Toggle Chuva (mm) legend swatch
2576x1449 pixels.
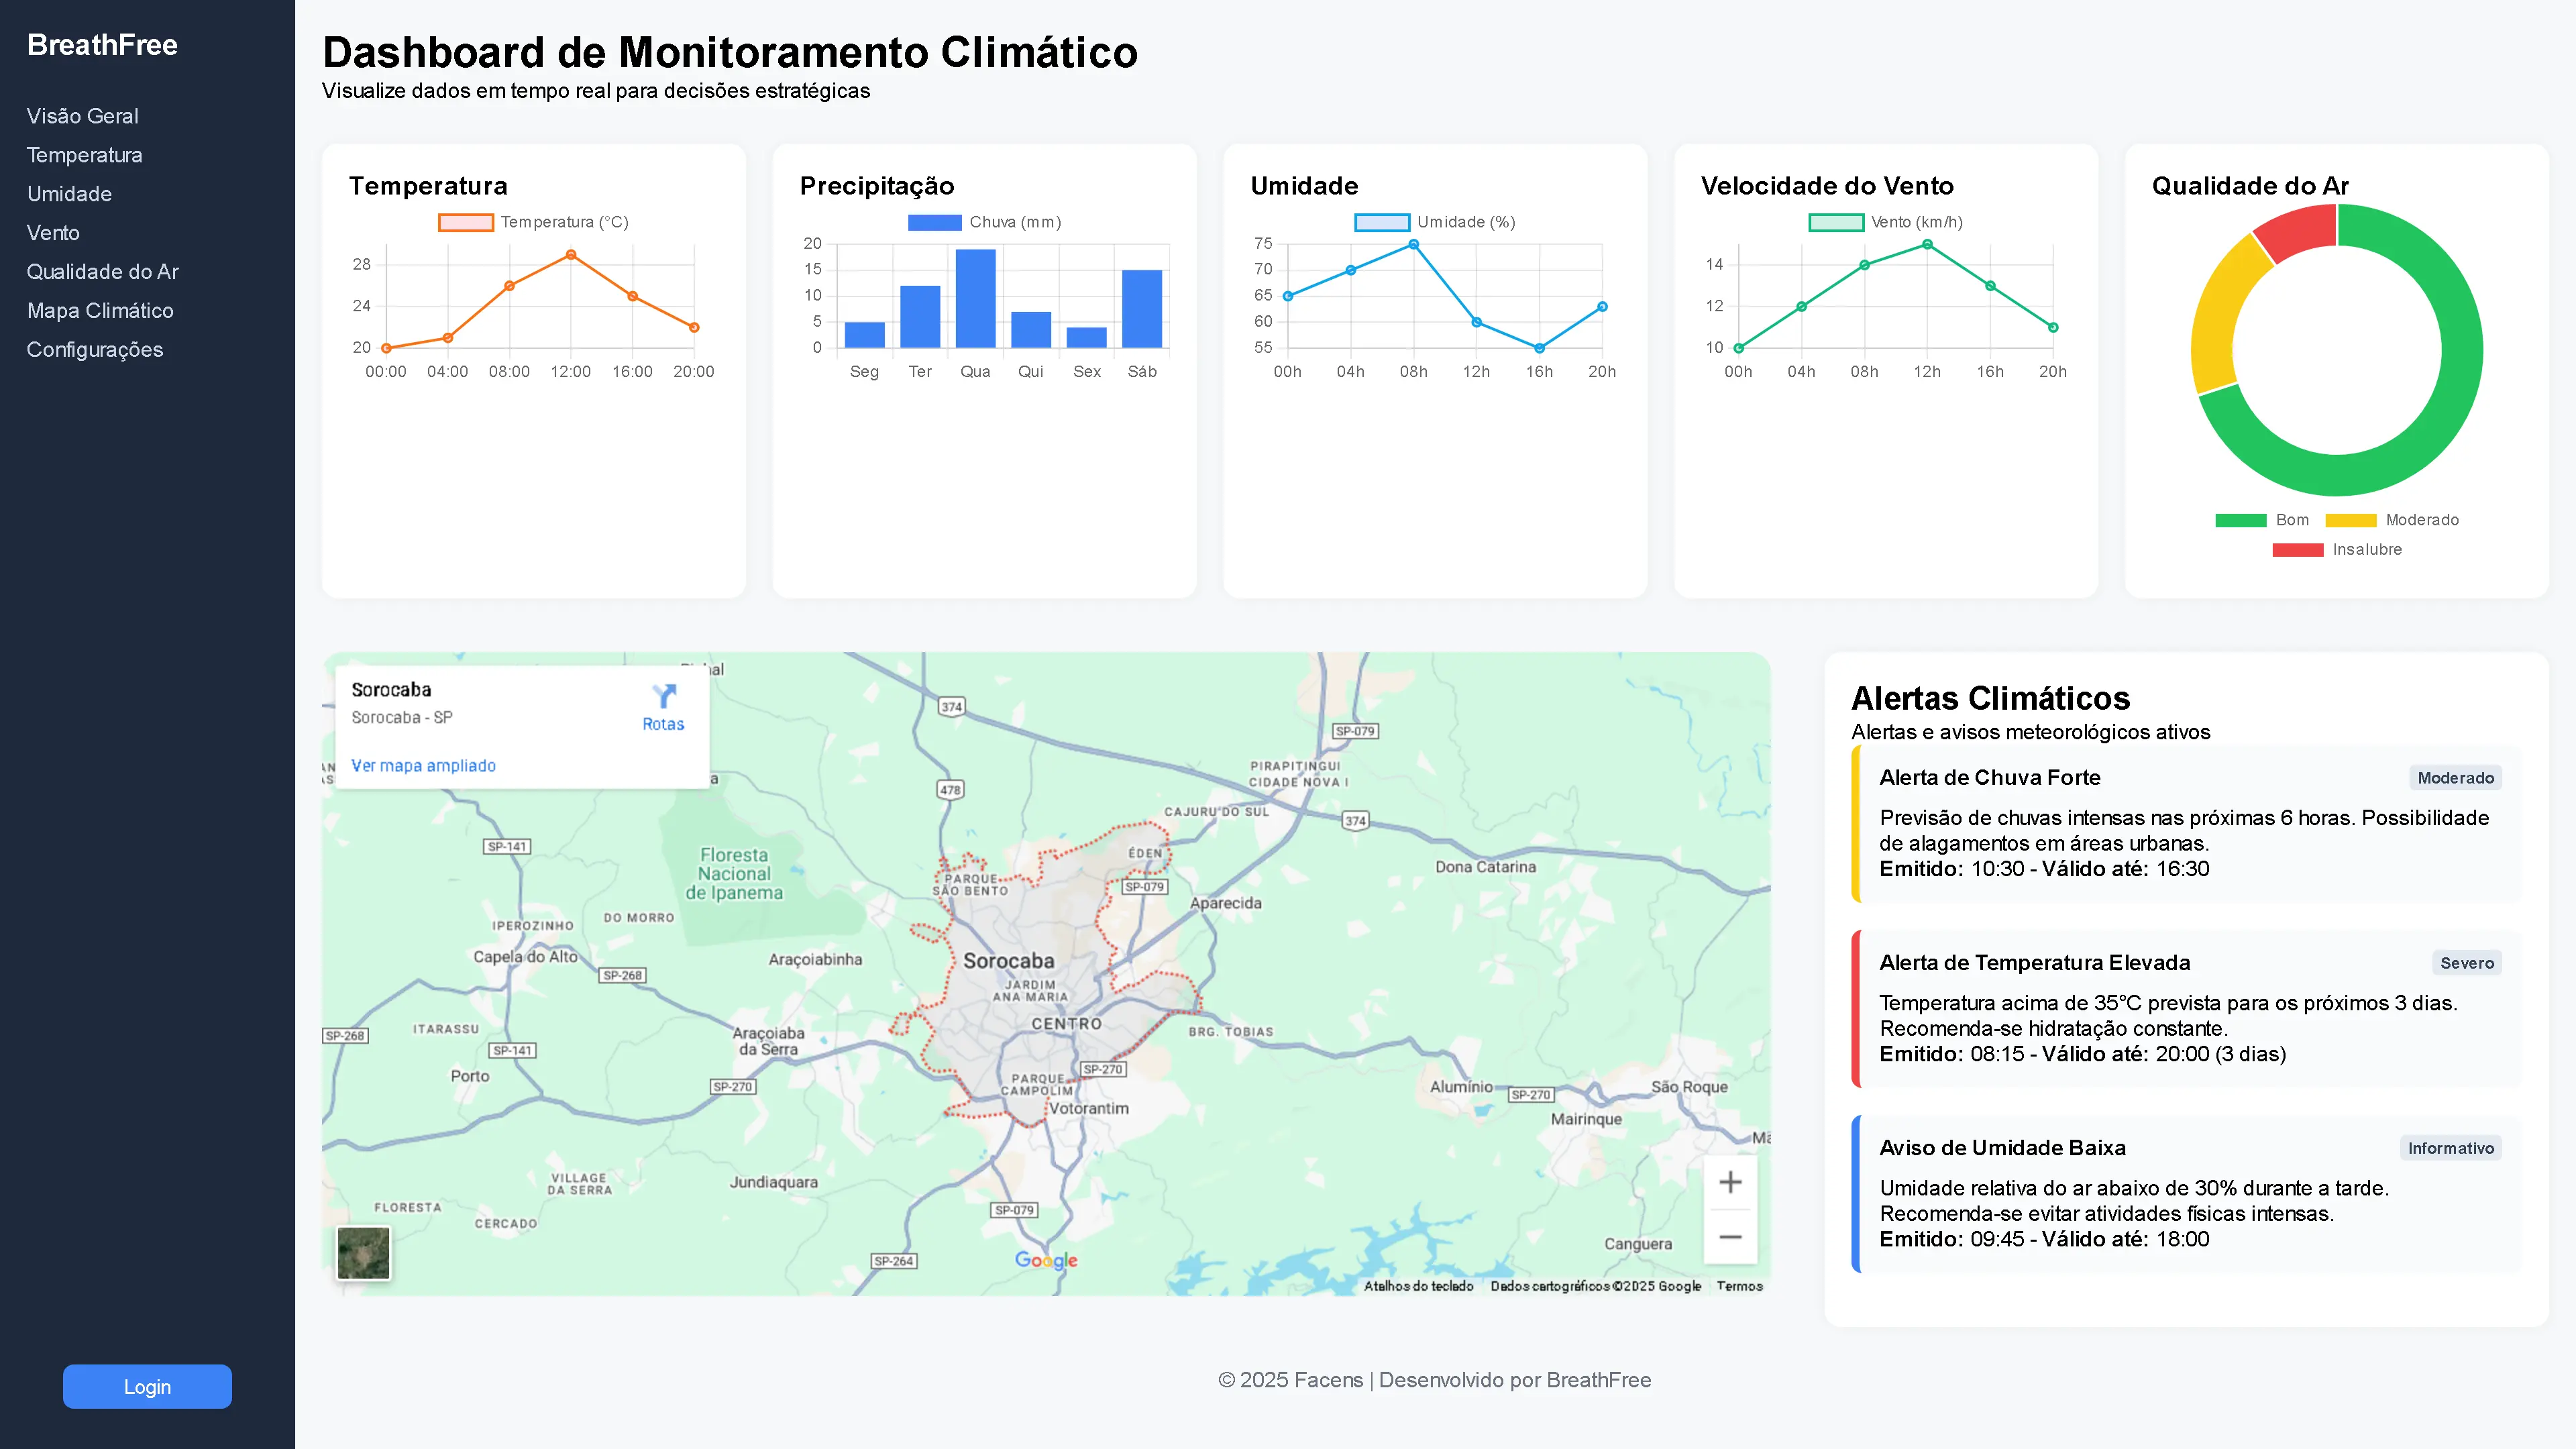(x=934, y=222)
